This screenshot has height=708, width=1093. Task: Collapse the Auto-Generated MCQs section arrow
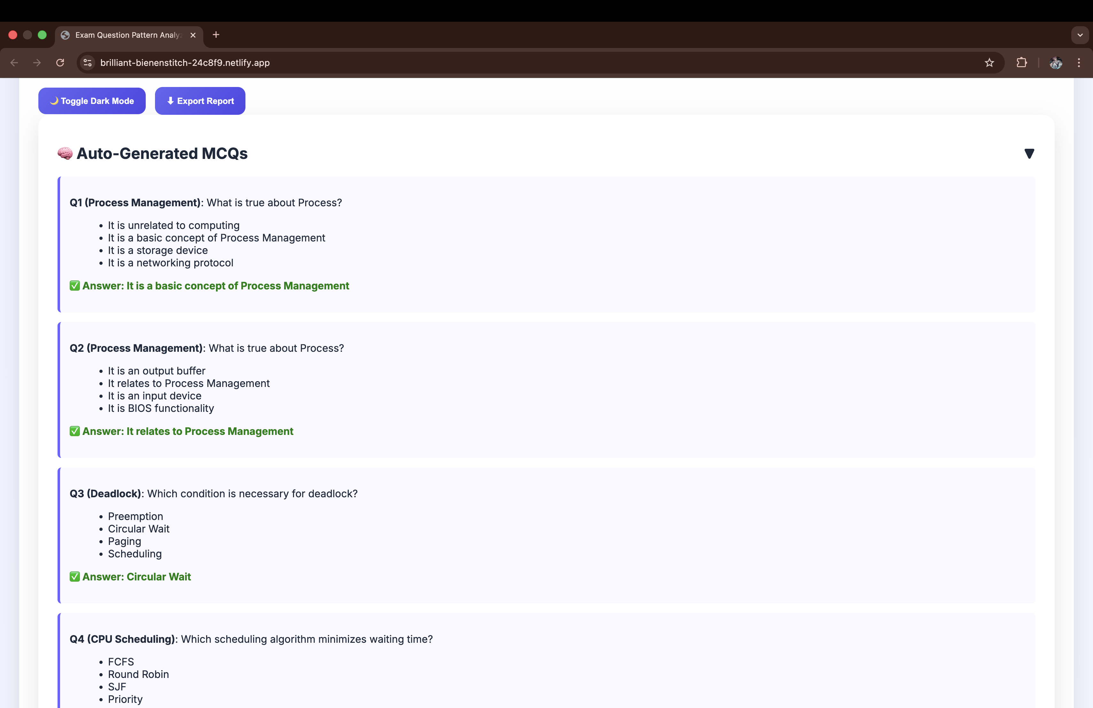tap(1029, 153)
